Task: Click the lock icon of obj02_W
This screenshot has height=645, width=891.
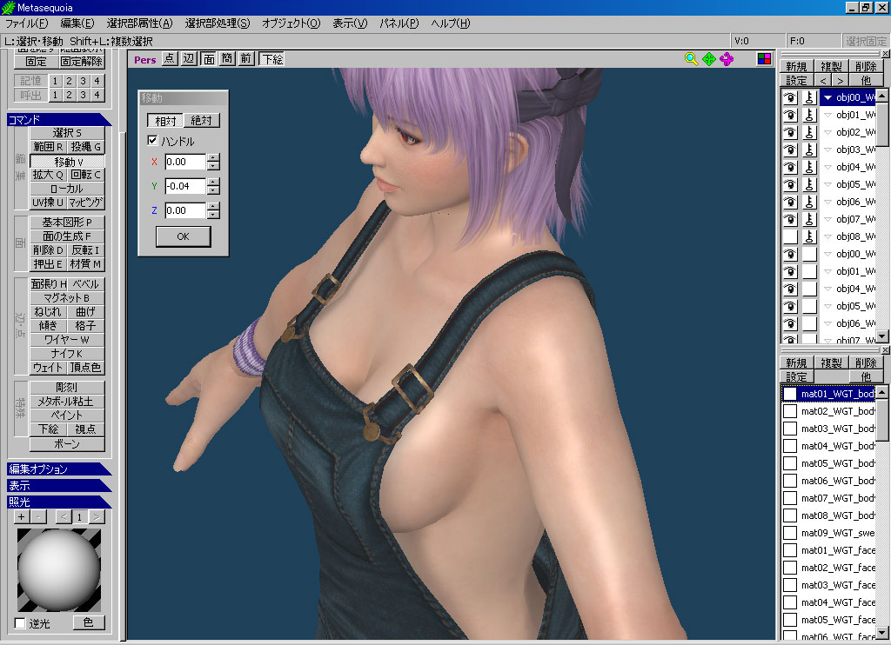Action: [809, 132]
